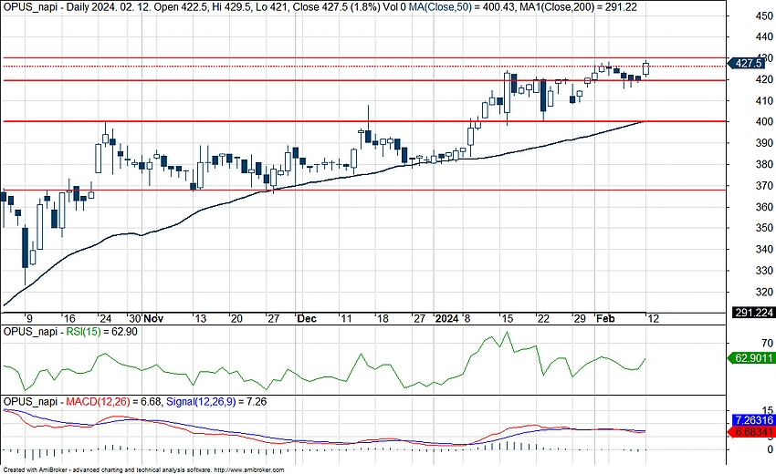Click the Signal(12,26,9) = 7.26 legend text
The image size is (776, 474).
[x=215, y=402]
